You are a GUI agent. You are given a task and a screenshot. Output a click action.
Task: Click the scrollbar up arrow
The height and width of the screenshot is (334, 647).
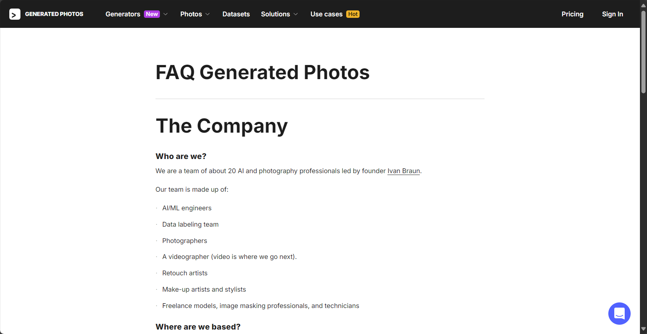click(x=643, y=5)
